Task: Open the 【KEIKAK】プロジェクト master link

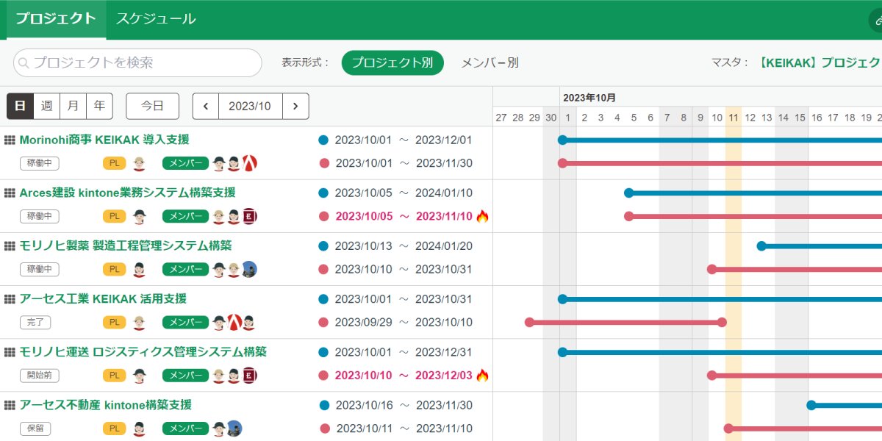Action: point(819,63)
